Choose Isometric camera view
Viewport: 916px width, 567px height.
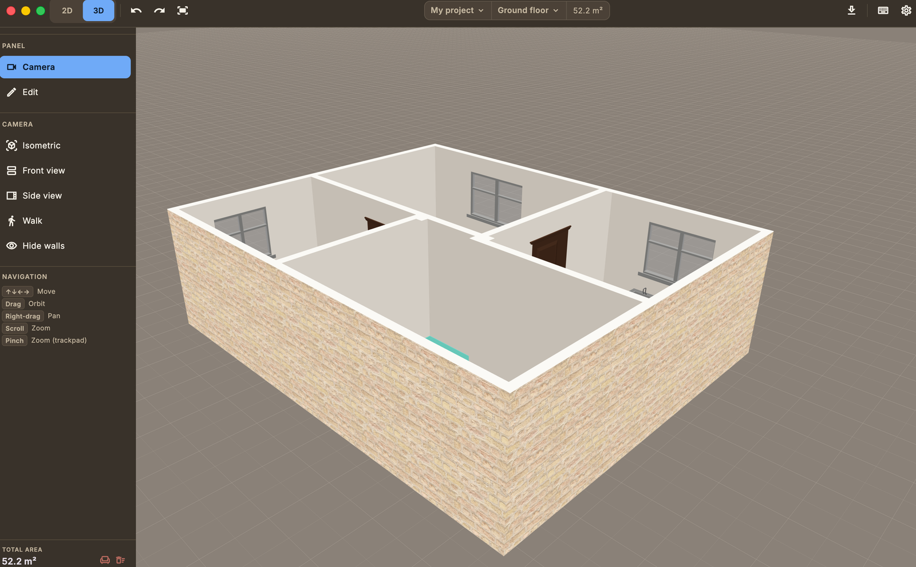click(65, 146)
